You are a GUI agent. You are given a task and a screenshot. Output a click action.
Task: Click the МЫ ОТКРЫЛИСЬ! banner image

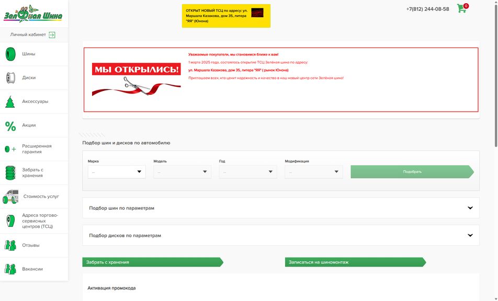coord(136,79)
